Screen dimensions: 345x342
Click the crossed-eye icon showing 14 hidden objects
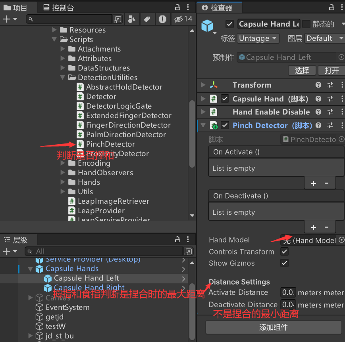tap(179, 19)
